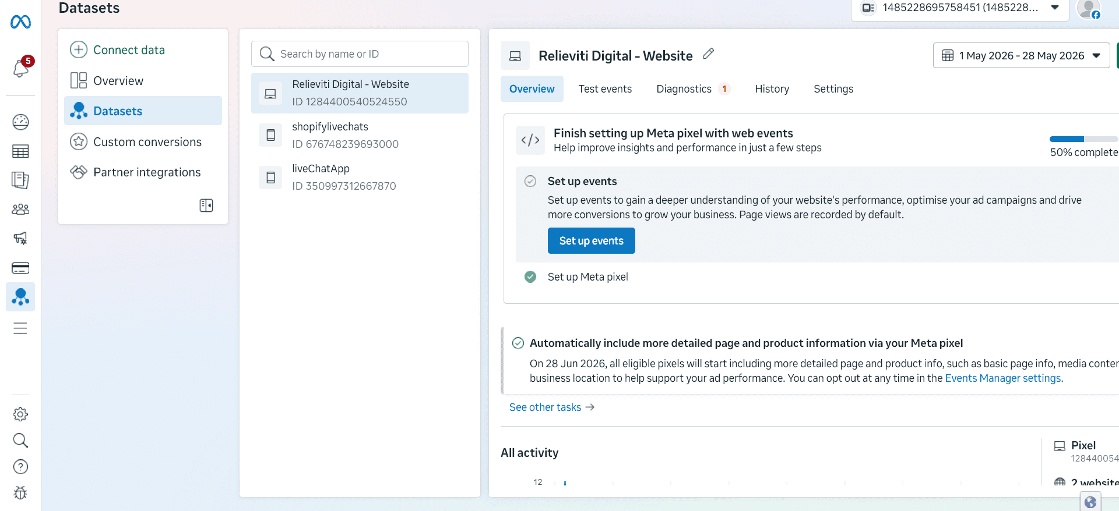Open the Diagnostics tab

(x=692, y=89)
